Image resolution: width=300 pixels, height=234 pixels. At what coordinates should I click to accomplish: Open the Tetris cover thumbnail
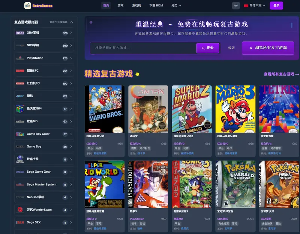click(x=279, y=109)
